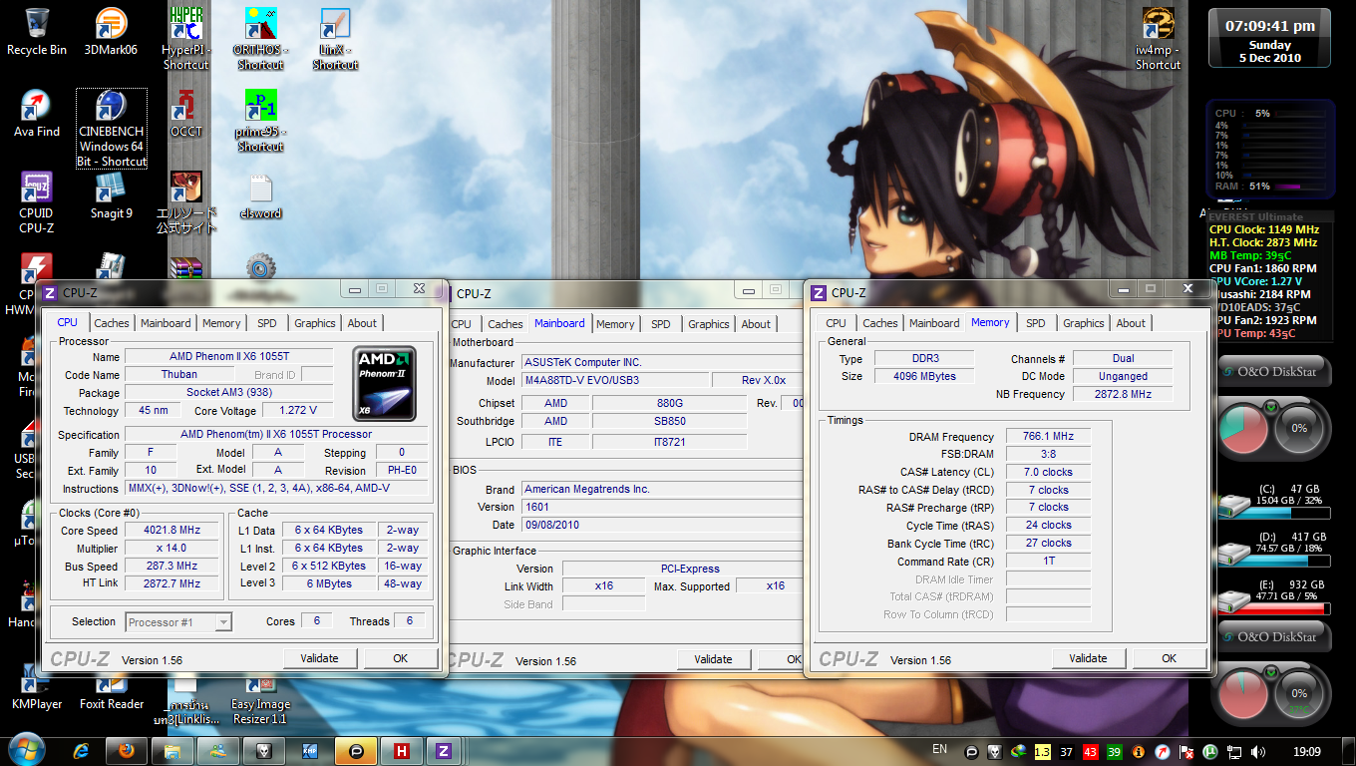Select the Graphics tab in the left CPU-Z window
Screen dimensions: 1356x766
314,323
